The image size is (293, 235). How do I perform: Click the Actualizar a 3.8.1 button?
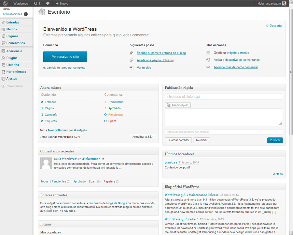click(x=143, y=137)
